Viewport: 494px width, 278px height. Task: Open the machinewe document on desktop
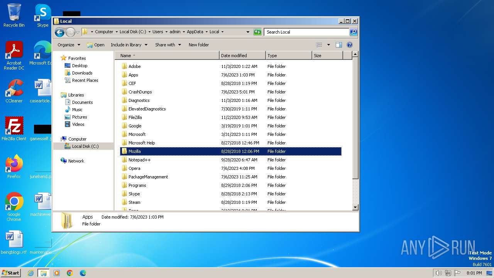pyautogui.click(x=41, y=205)
